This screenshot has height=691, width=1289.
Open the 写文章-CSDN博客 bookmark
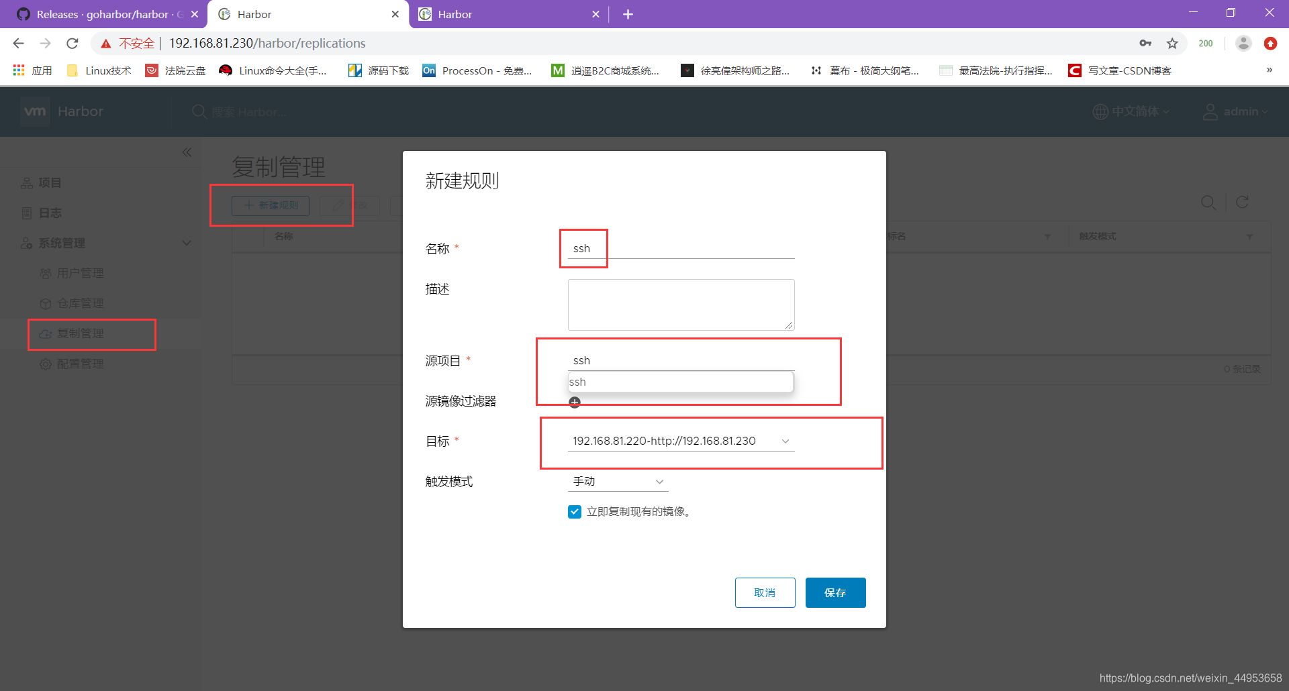click(1120, 70)
